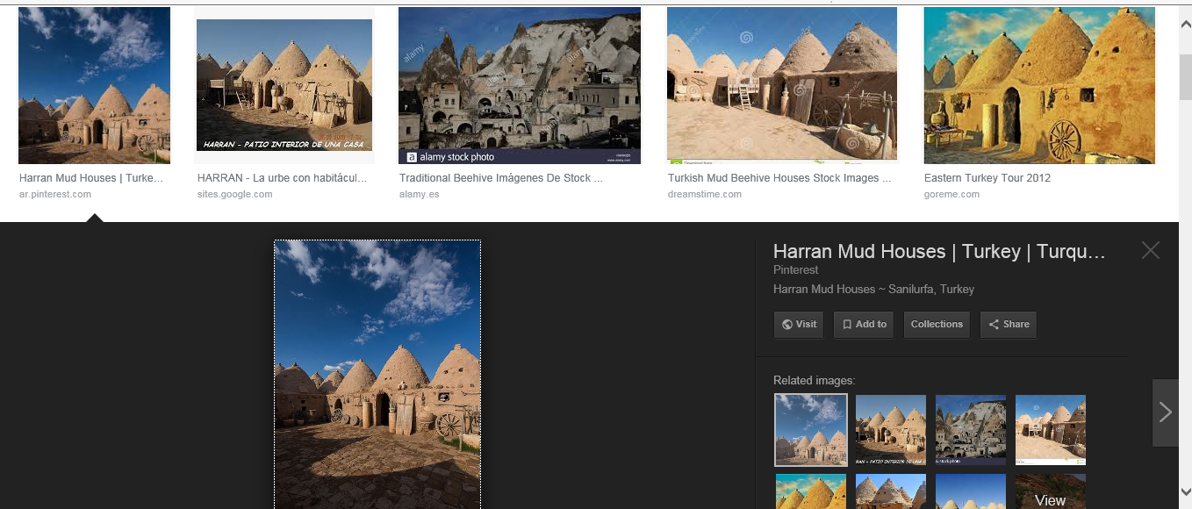
Task: Click the ar.pinterest.com source text
Action: (55, 194)
